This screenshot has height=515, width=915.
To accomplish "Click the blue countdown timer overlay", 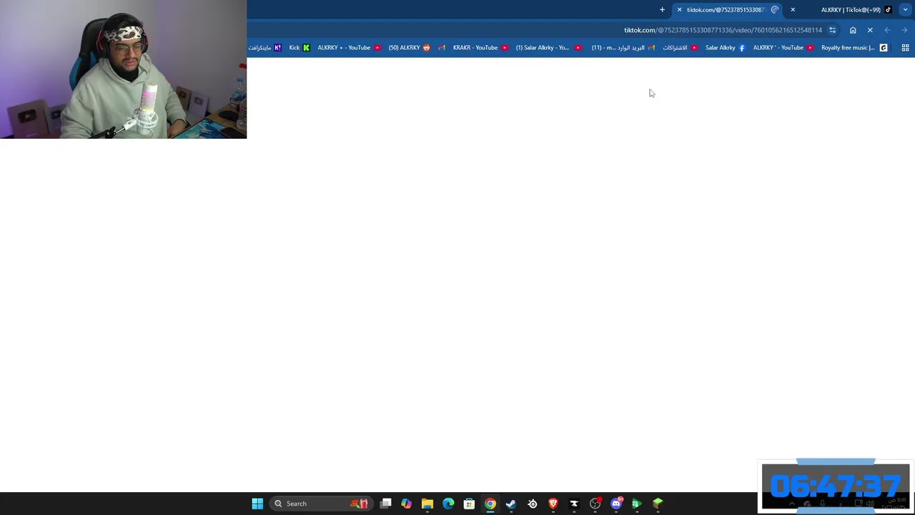I will 836,486.
